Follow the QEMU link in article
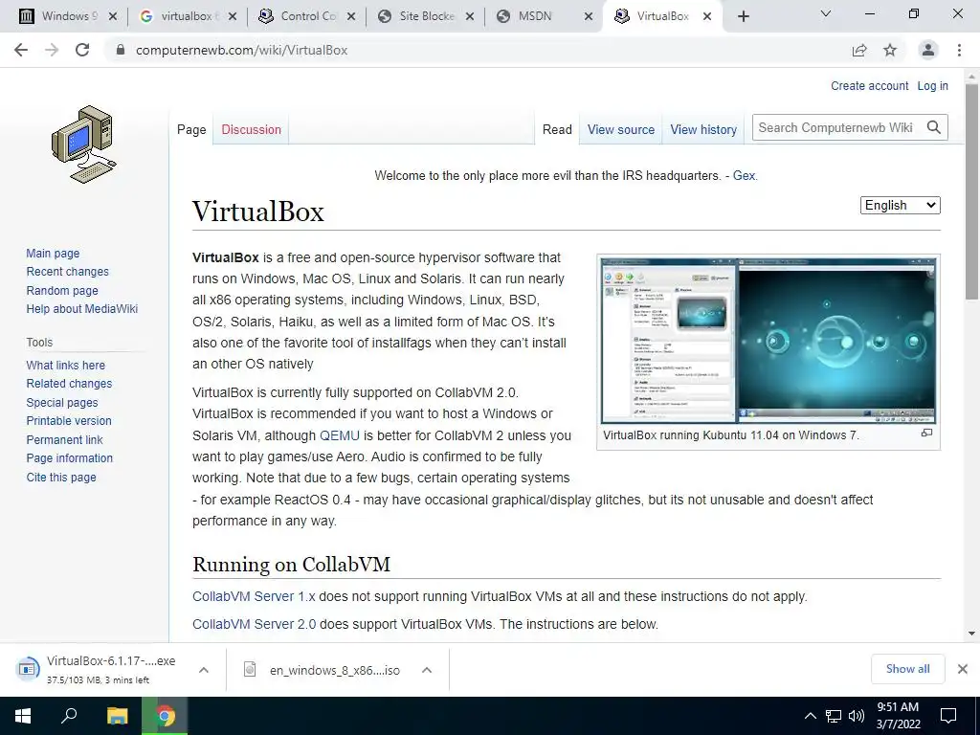Screen dimensions: 980x735 click(340, 435)
